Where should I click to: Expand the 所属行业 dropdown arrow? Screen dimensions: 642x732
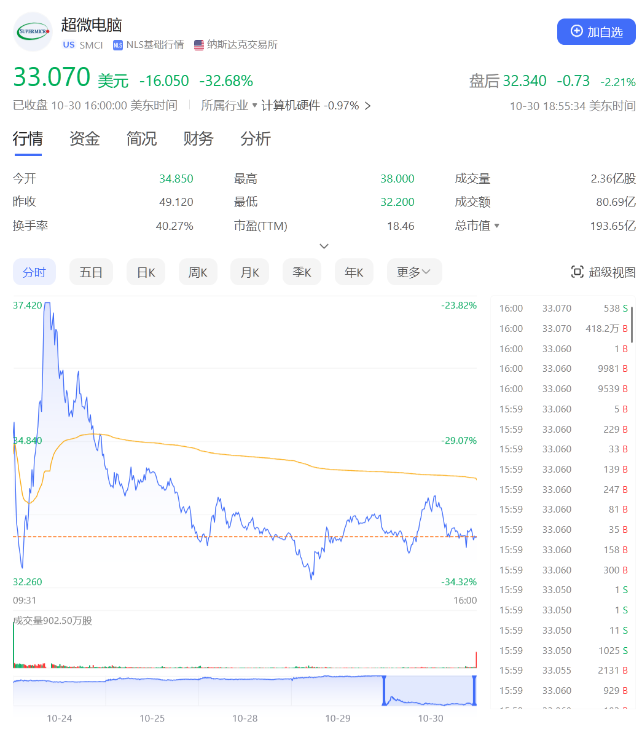[x=255, y=105]
